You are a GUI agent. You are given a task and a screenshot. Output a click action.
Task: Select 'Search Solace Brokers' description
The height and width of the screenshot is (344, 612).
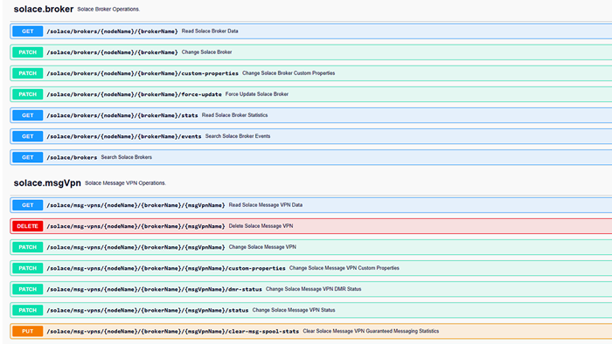pyautogui.click(x=127, y=157)
